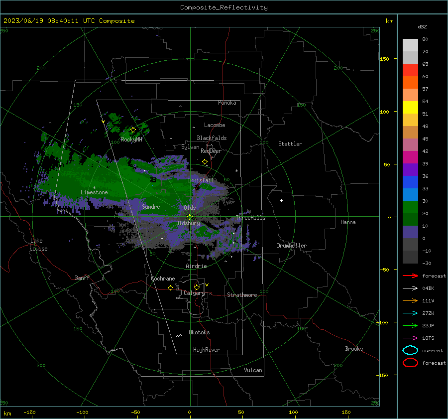Pick the slate-purple 10 dBZ swatch
448x419 pixels.
[x=410, y=232]
